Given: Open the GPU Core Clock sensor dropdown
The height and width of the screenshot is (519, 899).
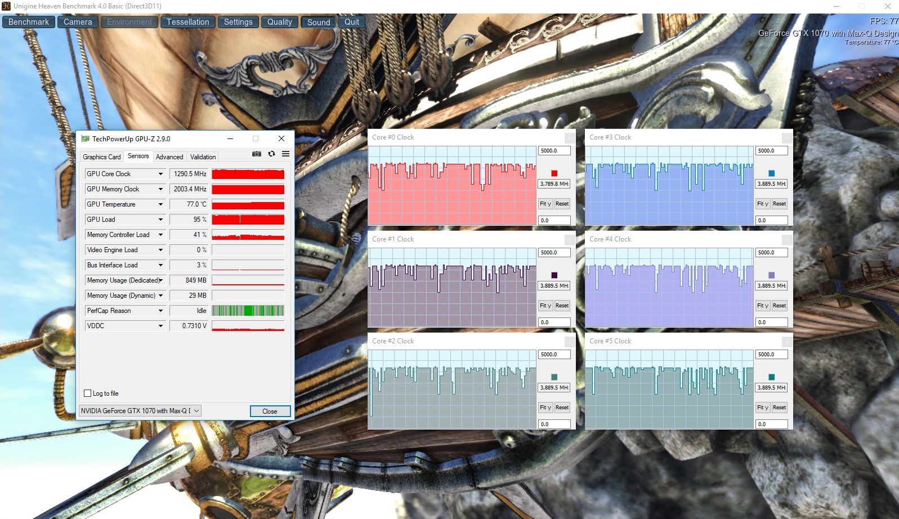Looking at the screenshot, I should point(160,174).
